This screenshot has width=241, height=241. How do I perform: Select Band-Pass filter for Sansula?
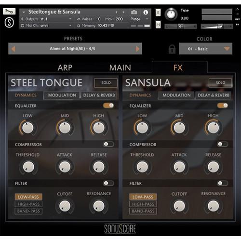point(143,211)
